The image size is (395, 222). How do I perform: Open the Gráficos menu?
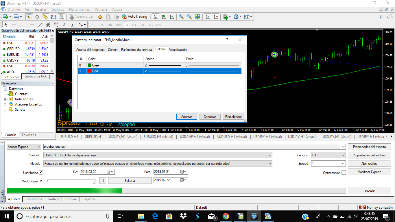[58, 10]
